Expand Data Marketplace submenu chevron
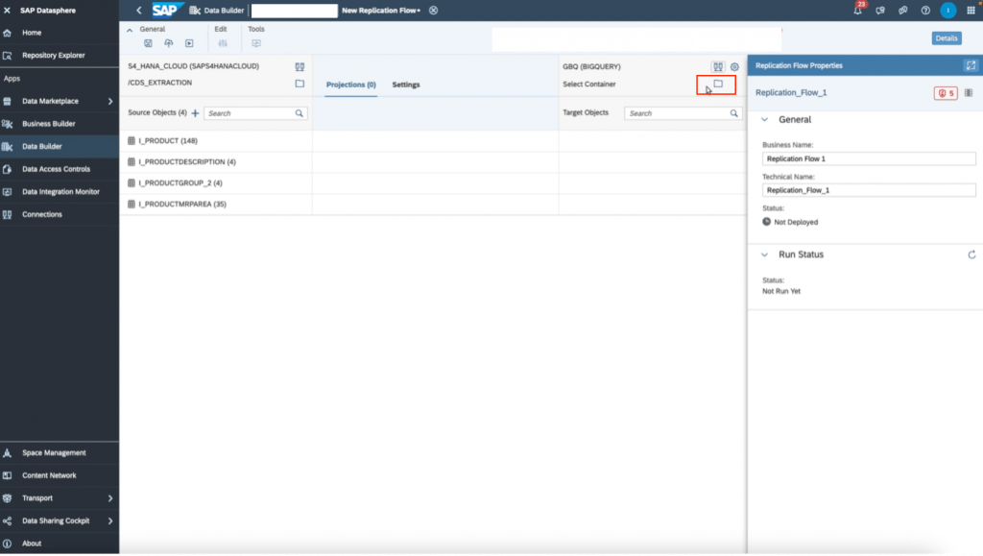983x556 pixels. (110, 101)
